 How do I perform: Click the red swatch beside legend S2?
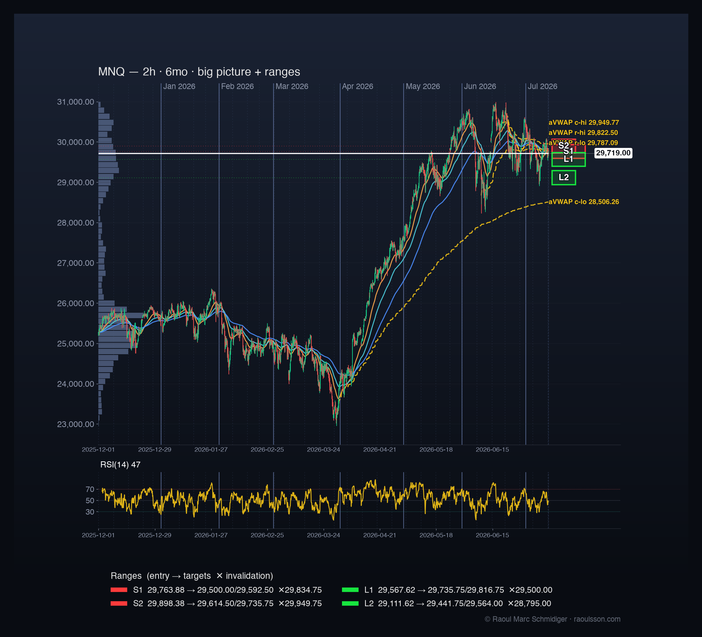pos(119,603)
